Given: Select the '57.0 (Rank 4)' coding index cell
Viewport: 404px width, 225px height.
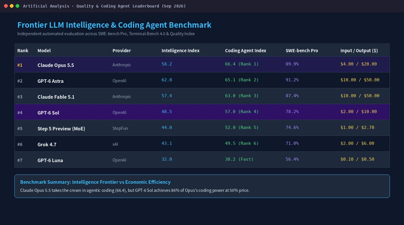Looking at the screenshot, I should click(x=242, y=112).
